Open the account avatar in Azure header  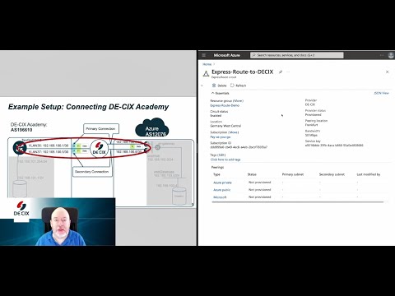coord(391,55)
